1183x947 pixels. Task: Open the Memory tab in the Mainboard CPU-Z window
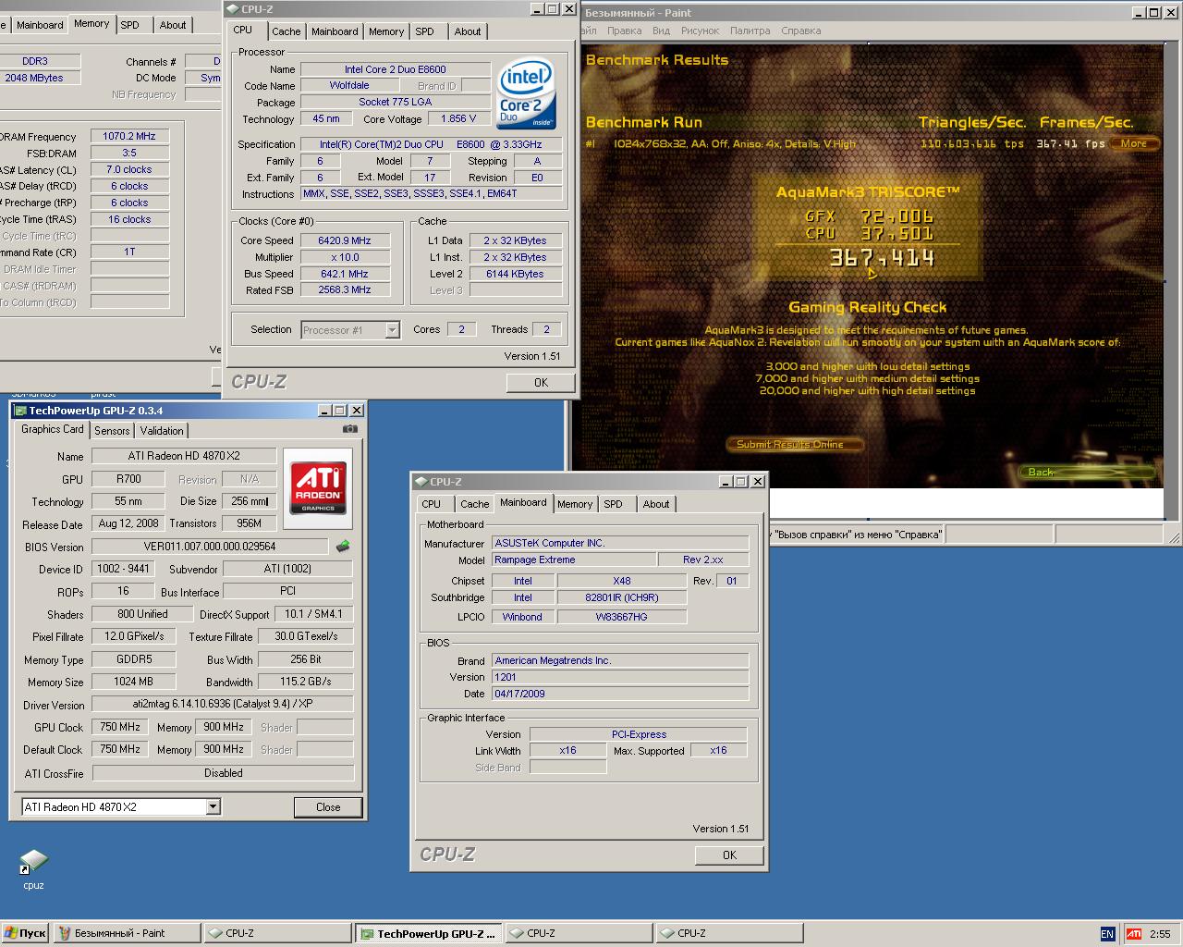point(575,504)
